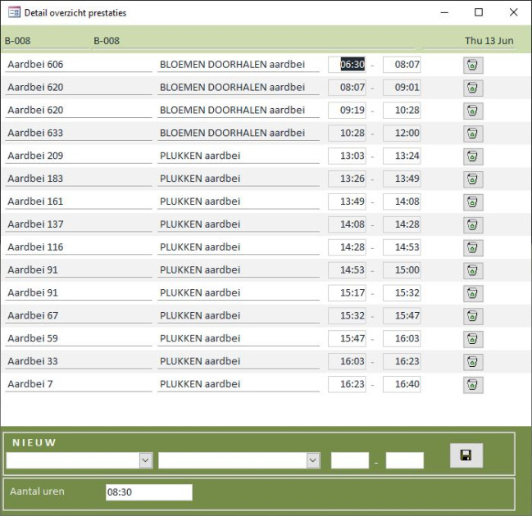The width and height of the screenshot is (532, 516).
Task: Delete the Aardbei 33 row
Action: (x=473, y=362)
